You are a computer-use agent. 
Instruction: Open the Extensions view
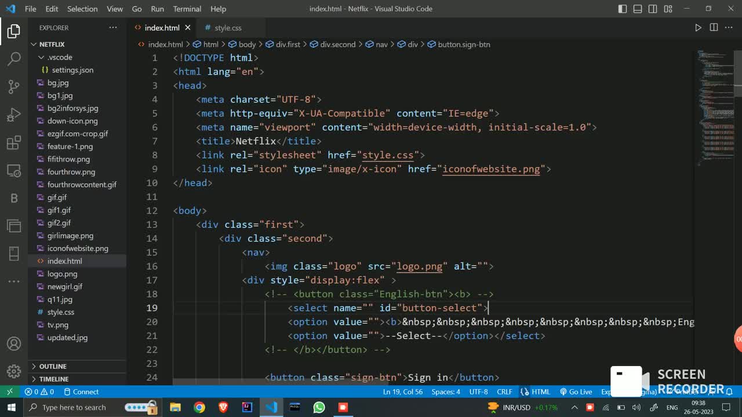[x=14, y=143]
